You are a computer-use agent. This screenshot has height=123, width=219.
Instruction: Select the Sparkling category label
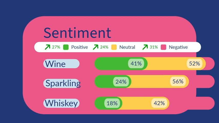tap(62, 83)
